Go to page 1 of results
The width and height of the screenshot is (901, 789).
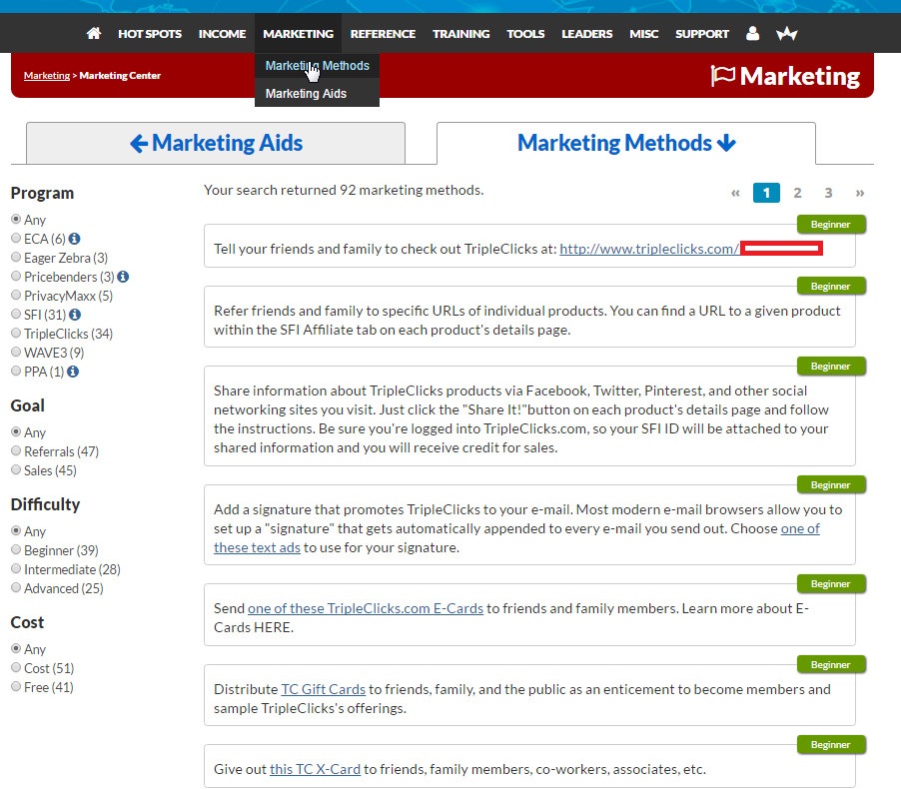pos(766,193)
